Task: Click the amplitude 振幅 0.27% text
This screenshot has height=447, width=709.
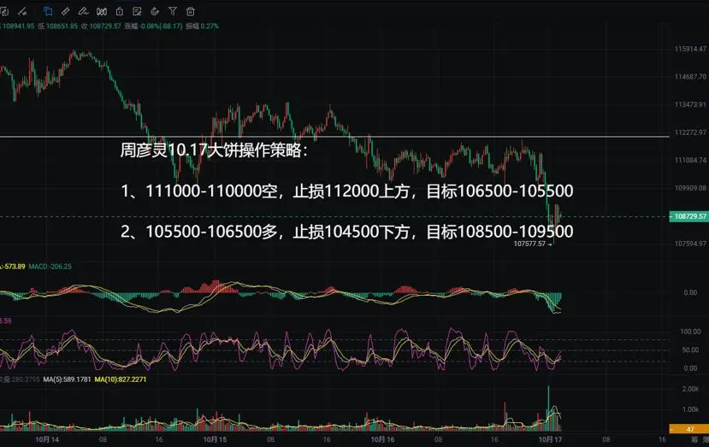Action: tap(202, 26)
